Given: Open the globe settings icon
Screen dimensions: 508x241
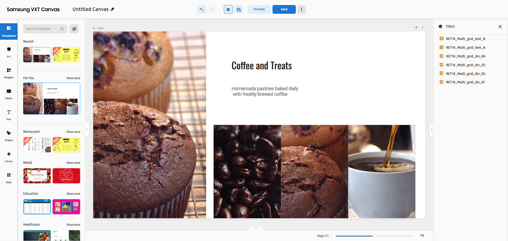Looking at the screenshot, I should pos(239,10).
